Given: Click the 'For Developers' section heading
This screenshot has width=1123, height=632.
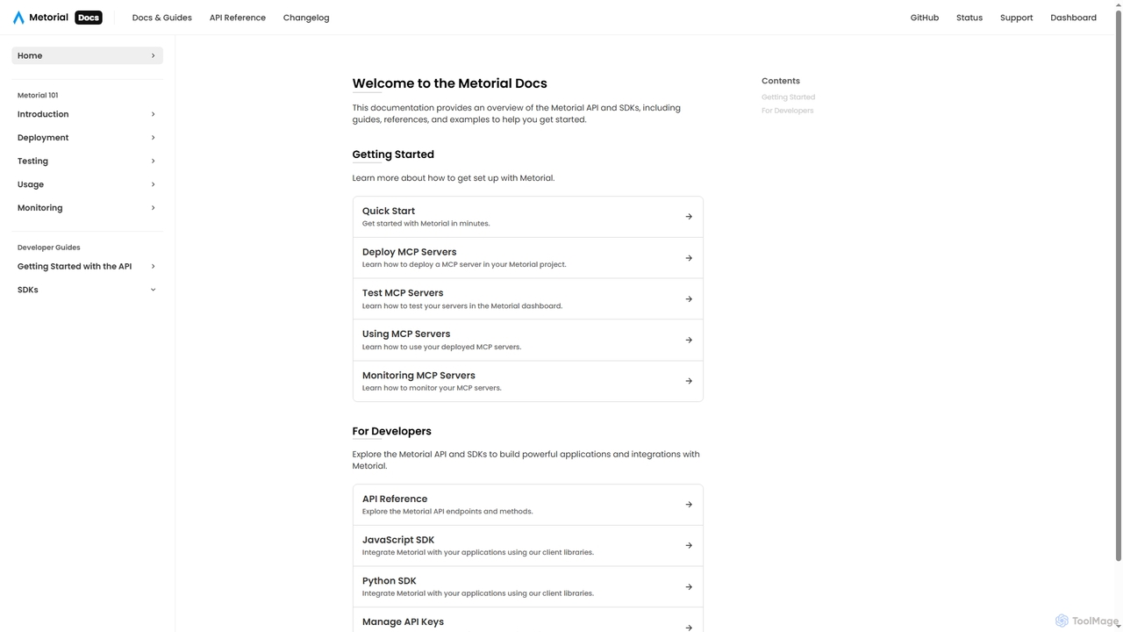Looking at the screenshot, I should (x=392, y=432).
